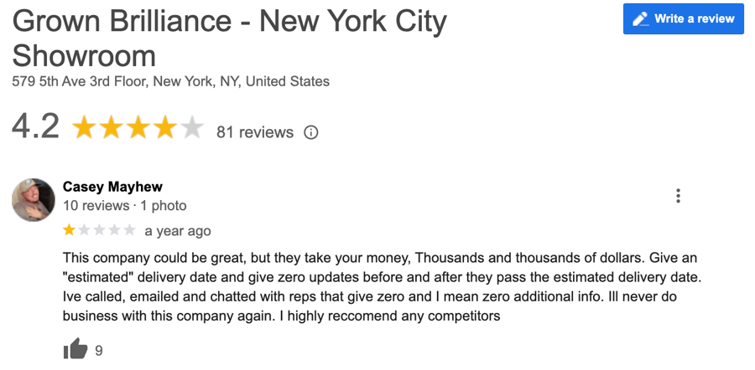Screen dimensions: 755x370
Task: Click the gray fifth star of overall rating
Action: [192, 127]
